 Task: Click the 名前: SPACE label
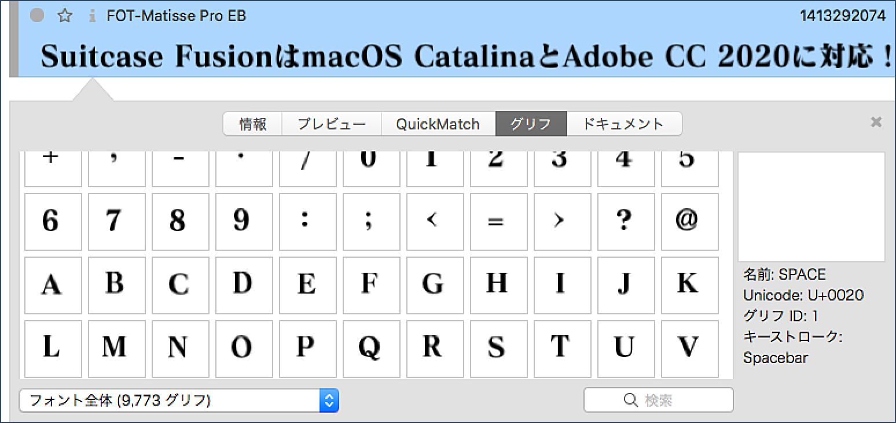(784, 274)
